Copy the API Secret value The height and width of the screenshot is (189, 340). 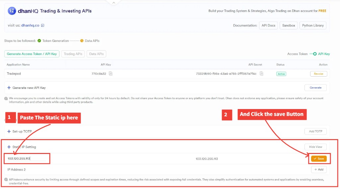[262, 74]
